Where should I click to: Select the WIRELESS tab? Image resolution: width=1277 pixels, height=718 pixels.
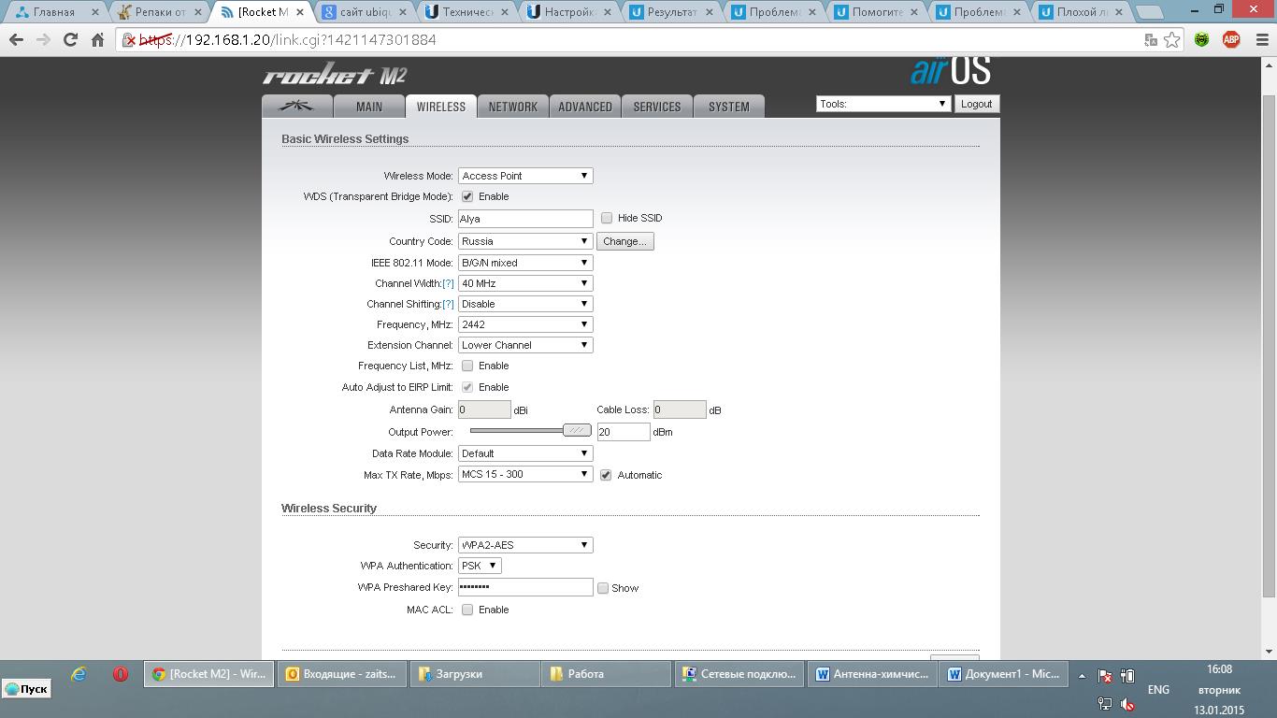pyautogui.click(x=441, y=107)
